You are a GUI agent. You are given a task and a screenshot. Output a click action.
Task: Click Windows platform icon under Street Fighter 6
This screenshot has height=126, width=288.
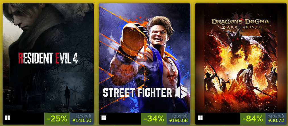point(104,118)
